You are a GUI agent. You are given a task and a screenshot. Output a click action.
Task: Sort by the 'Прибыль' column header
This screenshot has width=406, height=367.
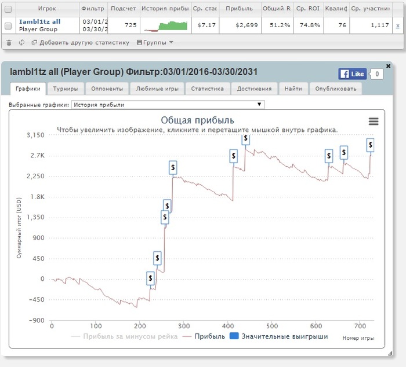click(240, 9)
